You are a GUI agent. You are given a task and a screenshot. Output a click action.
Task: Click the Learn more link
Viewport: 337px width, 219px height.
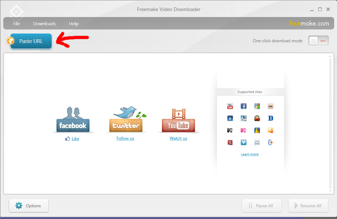click(x=250, y=154)
